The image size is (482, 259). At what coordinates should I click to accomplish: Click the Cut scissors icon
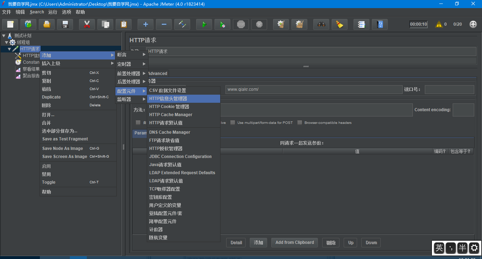click(87, 24)
